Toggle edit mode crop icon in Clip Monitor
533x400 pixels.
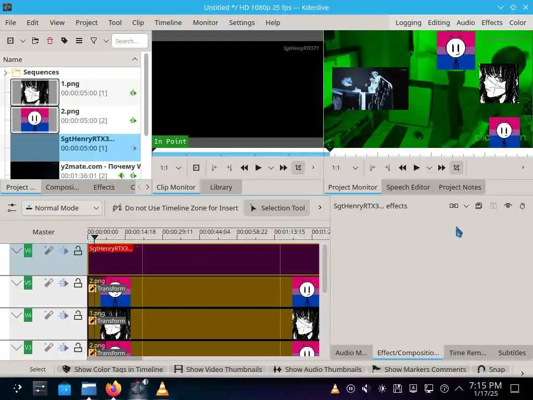click(298, 168)
